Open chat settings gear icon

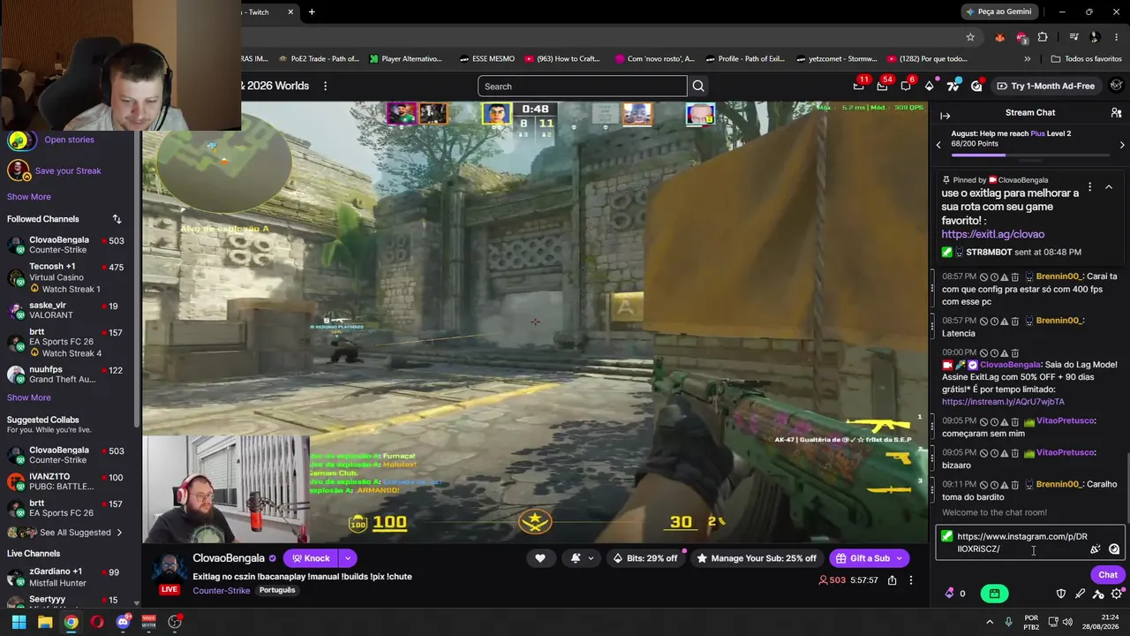pyautogui.click(x=1117, y=594)
